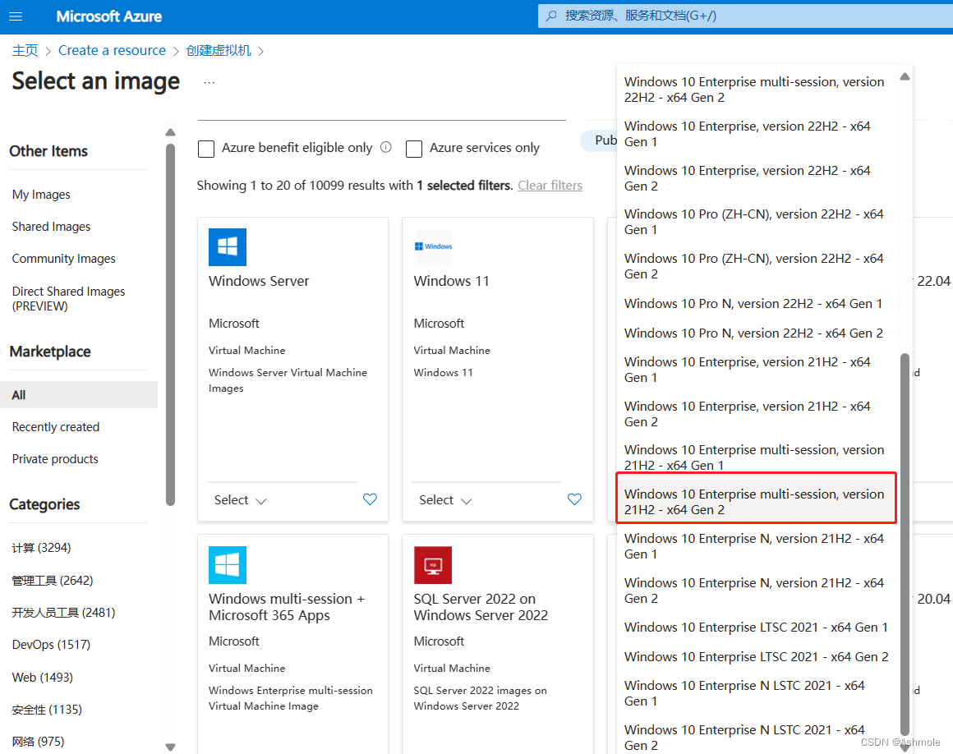Filter by 计算 (3294) category

(x=41, y=548)
